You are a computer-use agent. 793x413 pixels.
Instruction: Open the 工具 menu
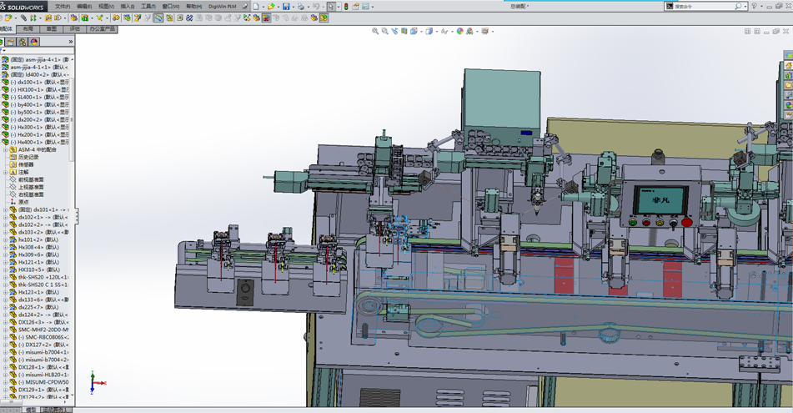(x=148, y=6)
